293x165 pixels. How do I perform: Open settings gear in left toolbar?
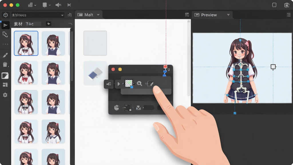(x=5, y=95)
